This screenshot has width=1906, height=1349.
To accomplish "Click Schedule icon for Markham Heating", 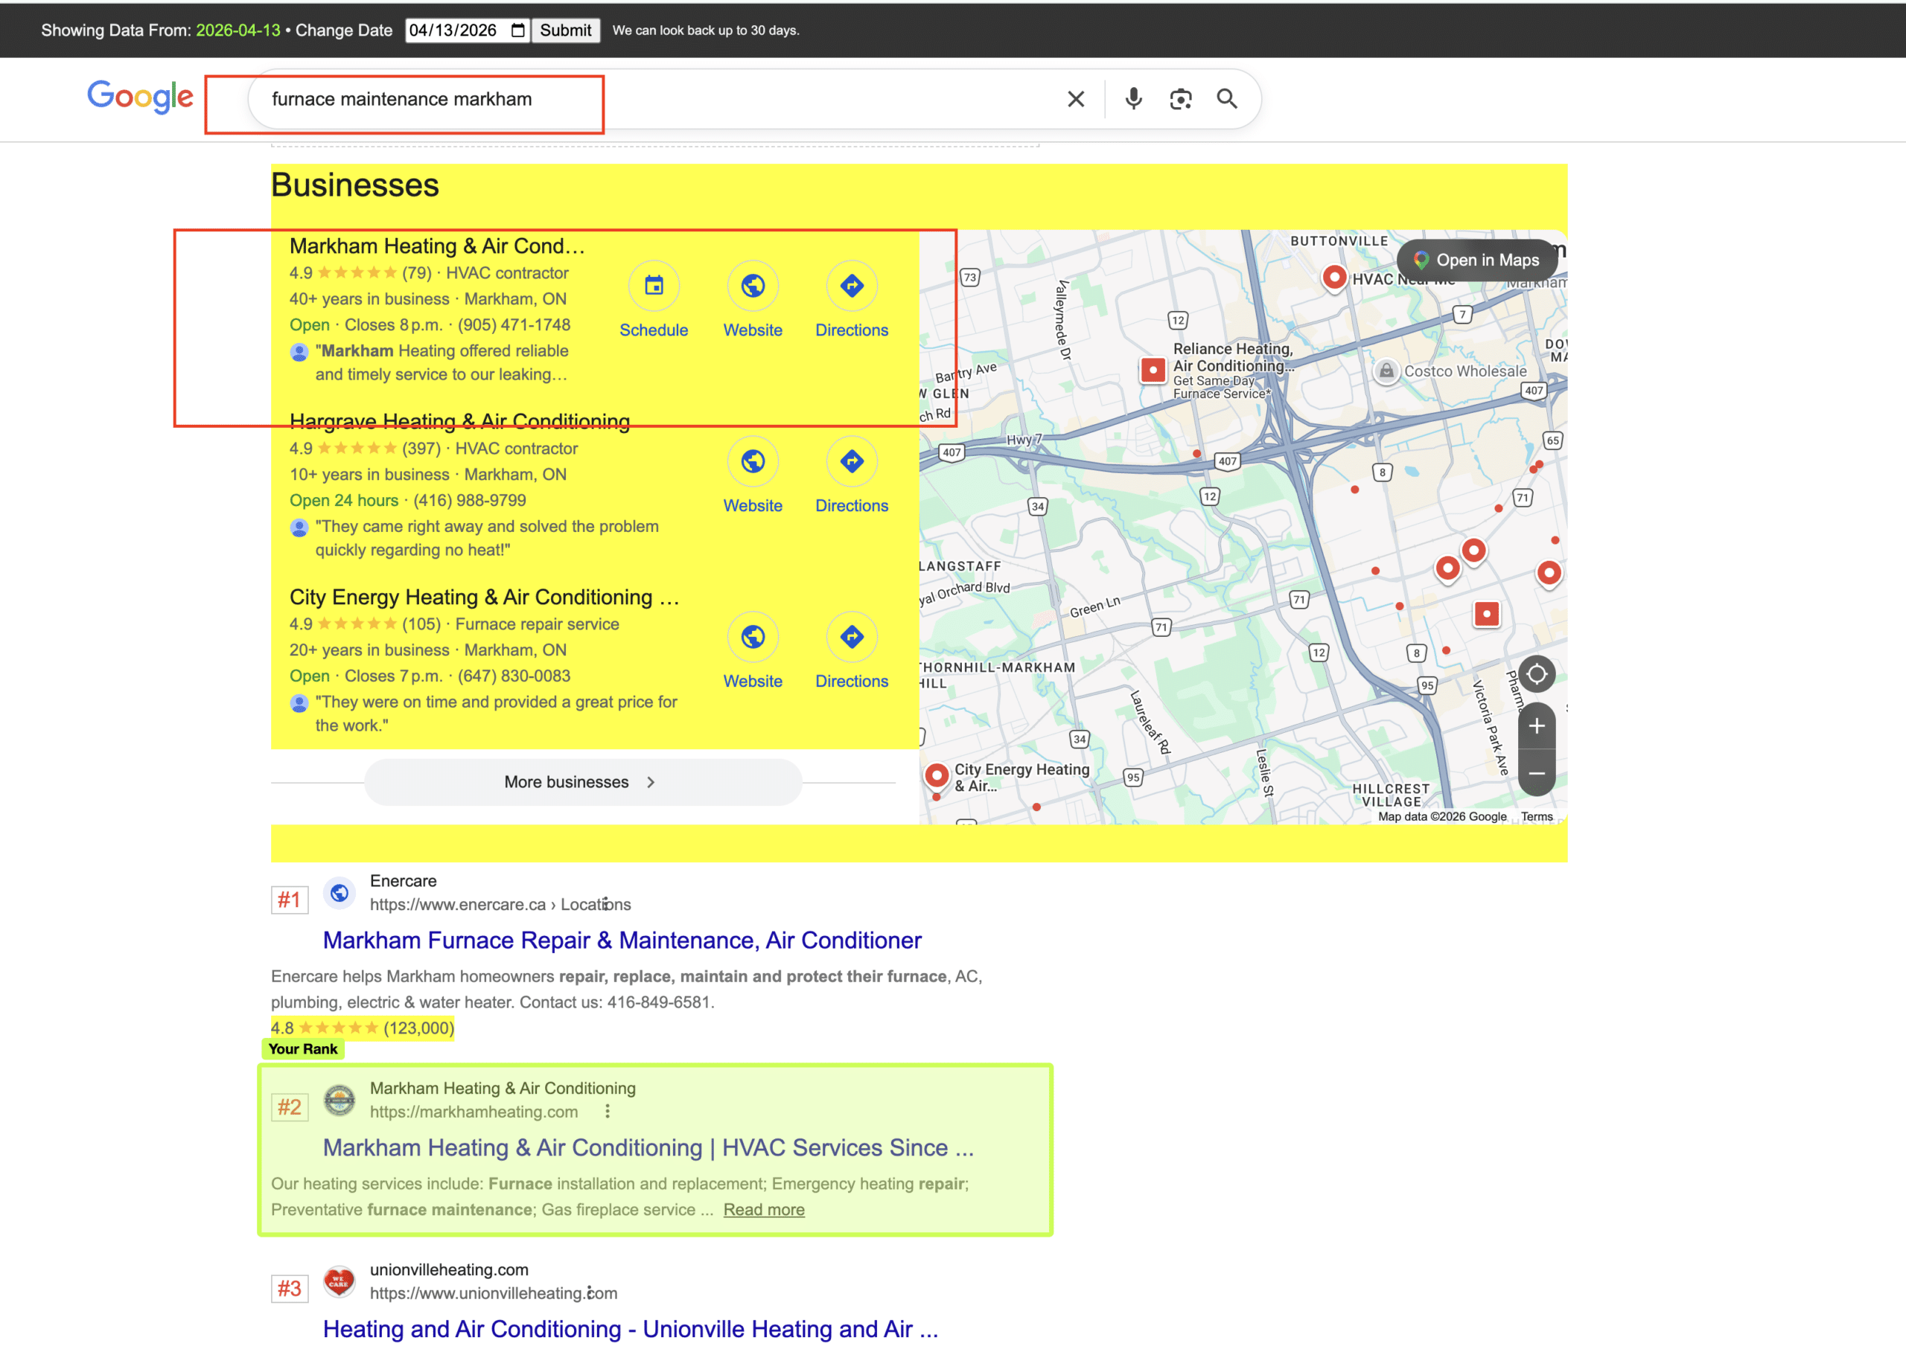I will pos(654,286).
